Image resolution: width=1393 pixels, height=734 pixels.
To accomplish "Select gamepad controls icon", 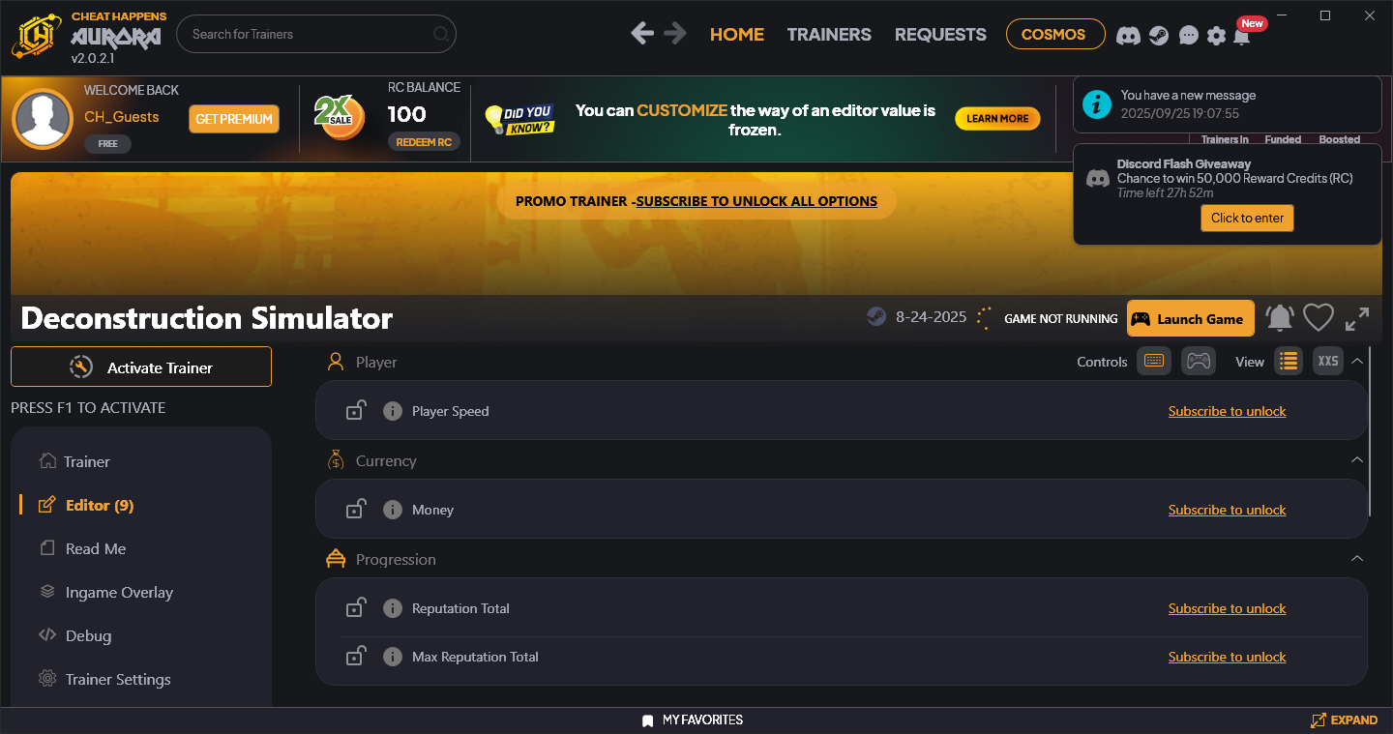I will [1199, 361].
